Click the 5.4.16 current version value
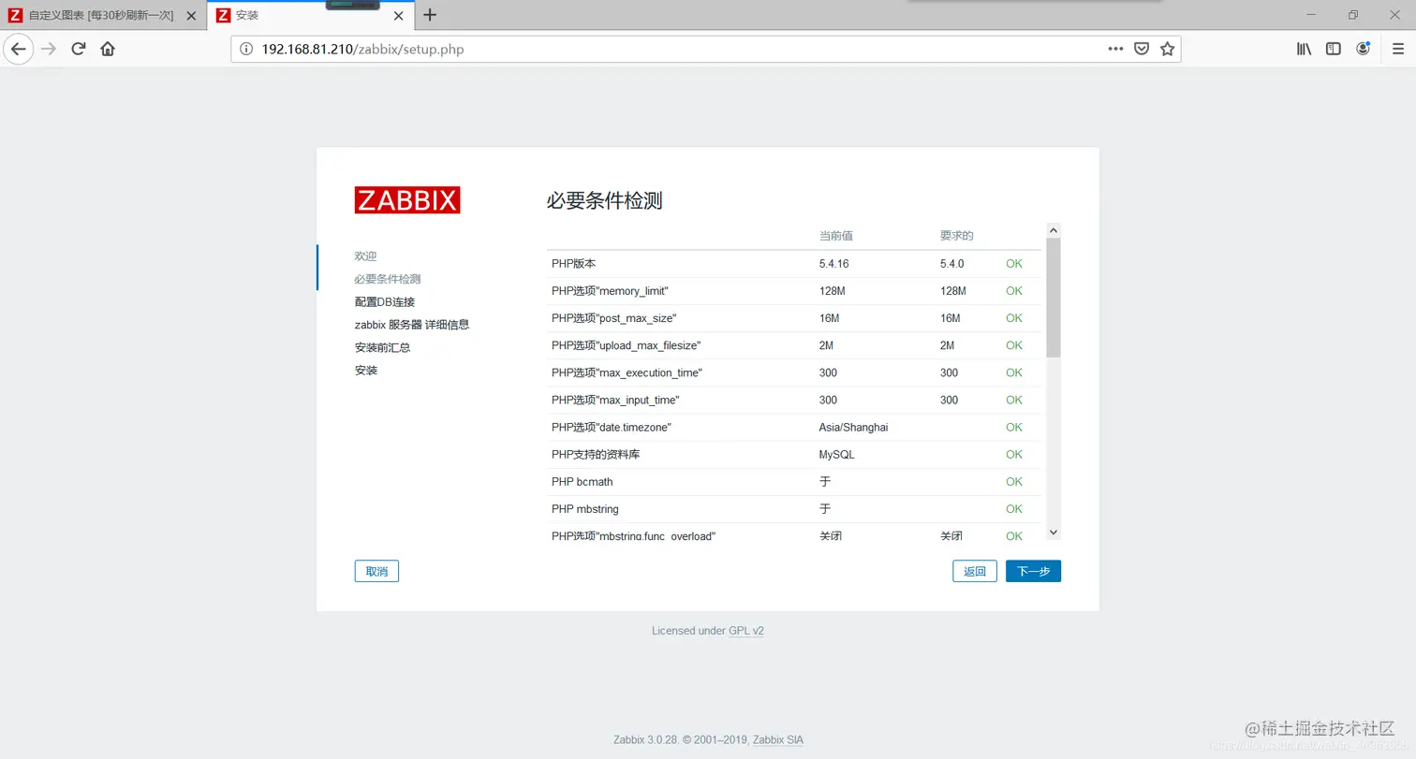Image resolution: width=1416 pixels, height=759 pixels. 833,264
